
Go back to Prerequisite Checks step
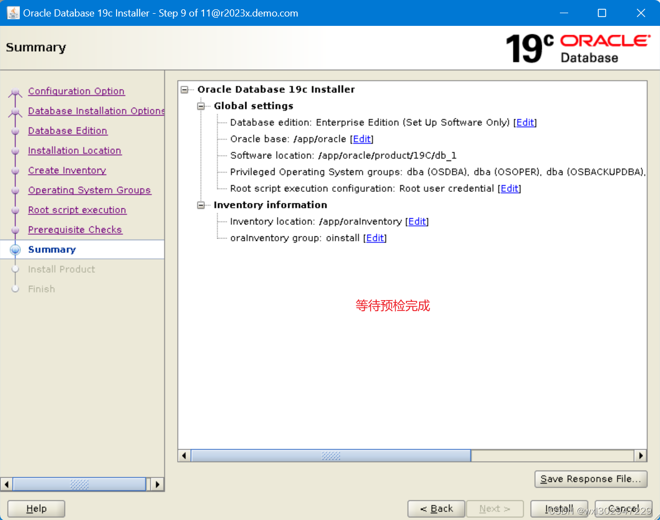click(75, 230)
